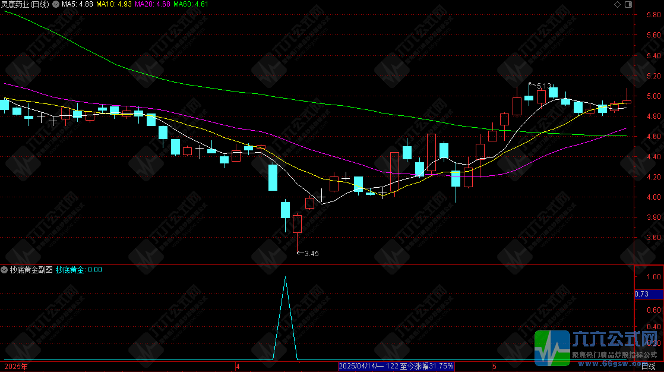Click the 抄底黄金副图 sub-chart title
Screen dimensions: 664x372
[31, 270]
